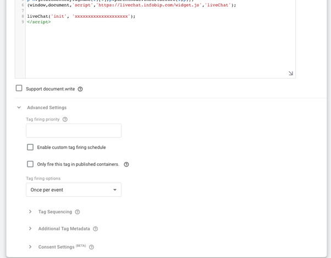Click the Advanced Settings heading label
This screenshot has height=258, width=331.
click(47, 108)
